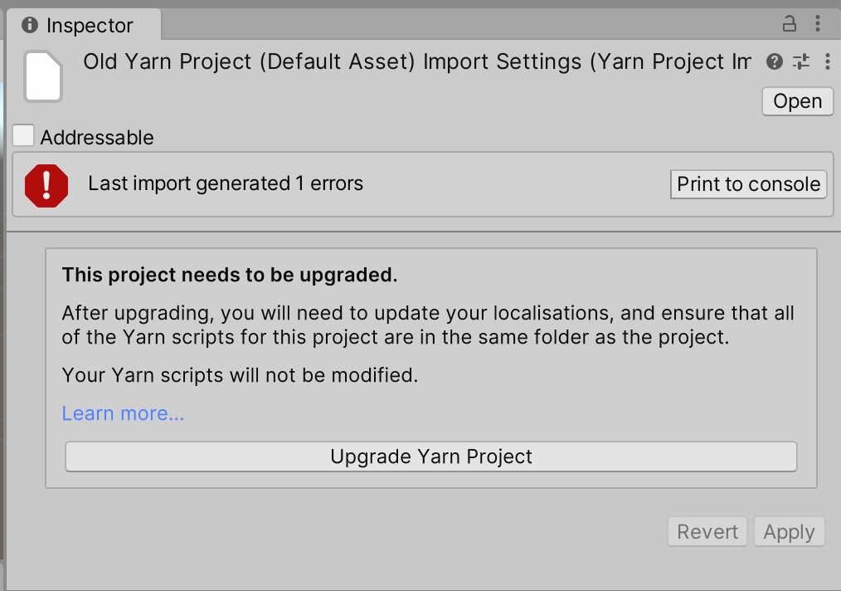Enable the Addressable checkbox
841x591 pixels.
click(x=23, y=136)
